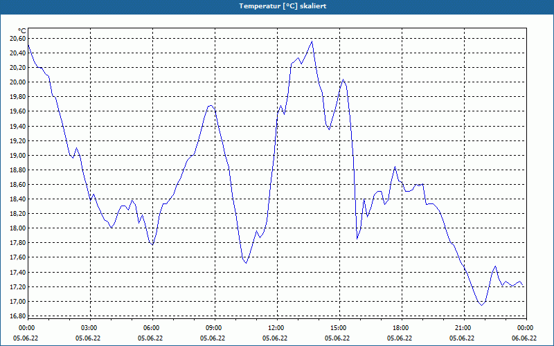
Task: Select the 20,40 y-axis label
Action: 17,53
